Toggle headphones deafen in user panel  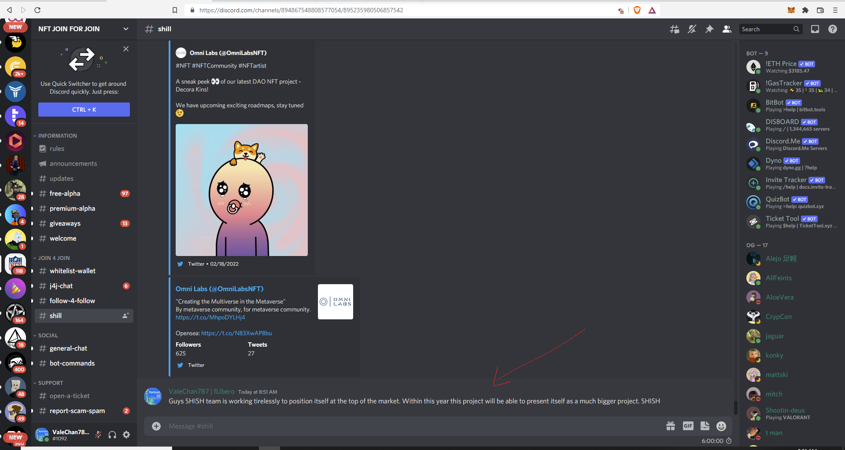(112, 435)
